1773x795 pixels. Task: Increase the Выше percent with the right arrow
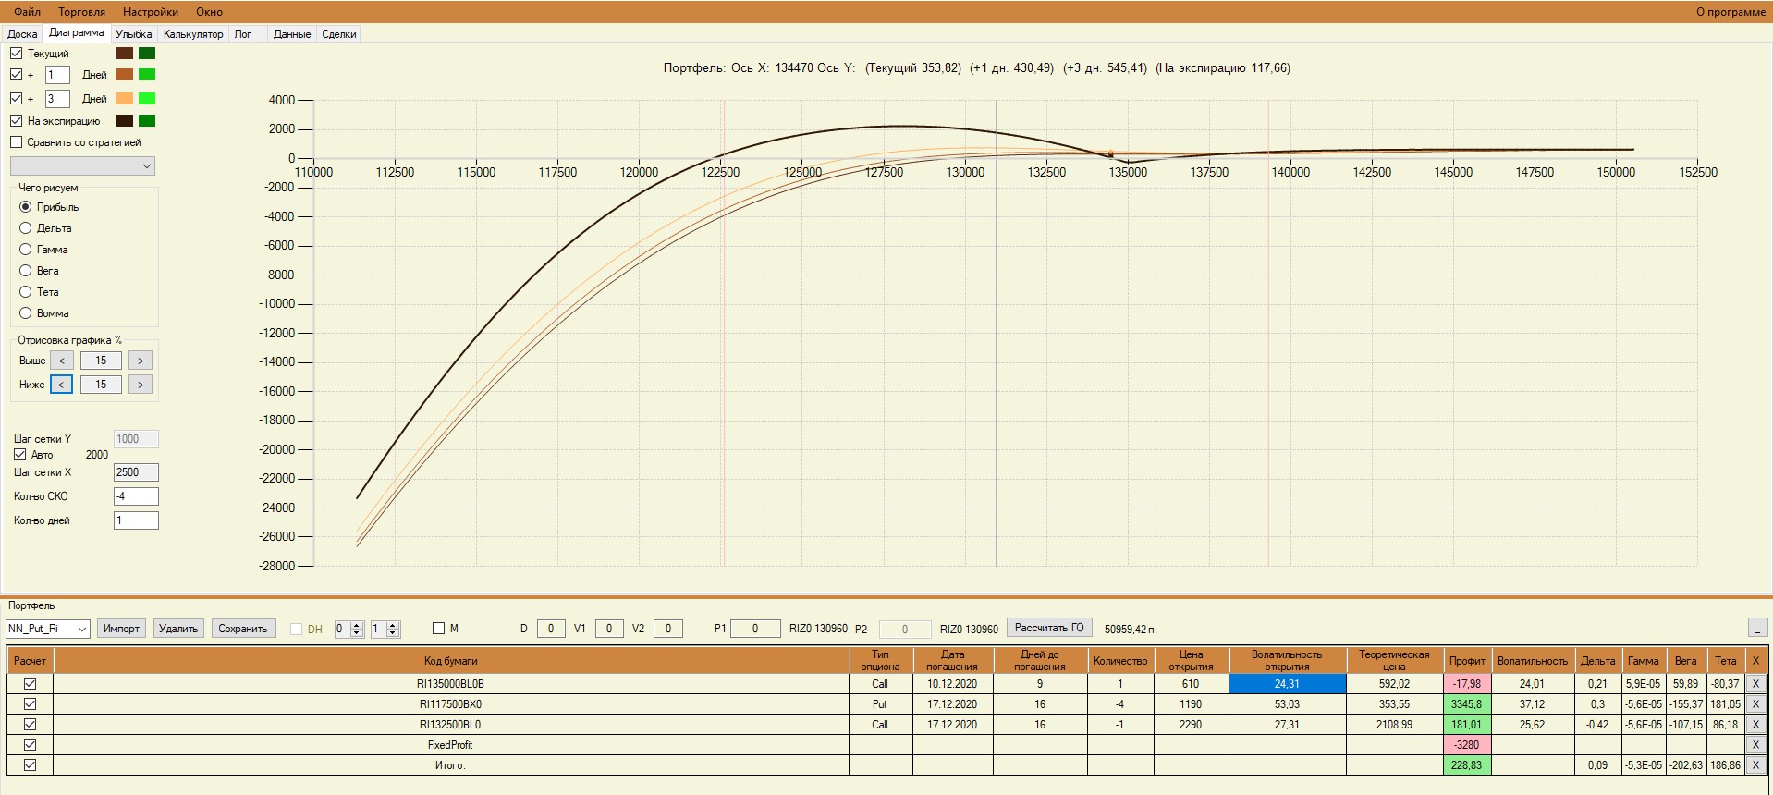(x=141, y=361)
